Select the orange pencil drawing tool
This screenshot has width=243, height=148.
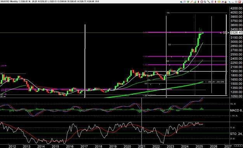click(x=192, y=2)
